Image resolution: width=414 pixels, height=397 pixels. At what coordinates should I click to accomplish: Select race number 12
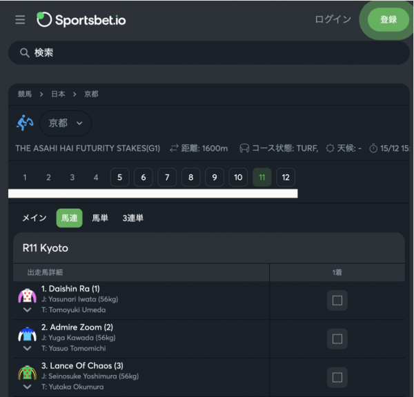[x=286, y=177]
